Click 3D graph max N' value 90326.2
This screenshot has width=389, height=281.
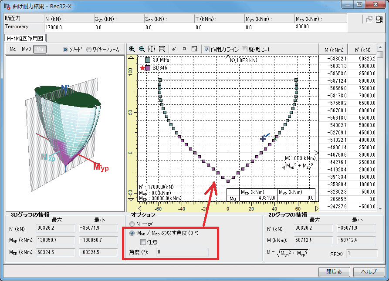tap(56, 228)
